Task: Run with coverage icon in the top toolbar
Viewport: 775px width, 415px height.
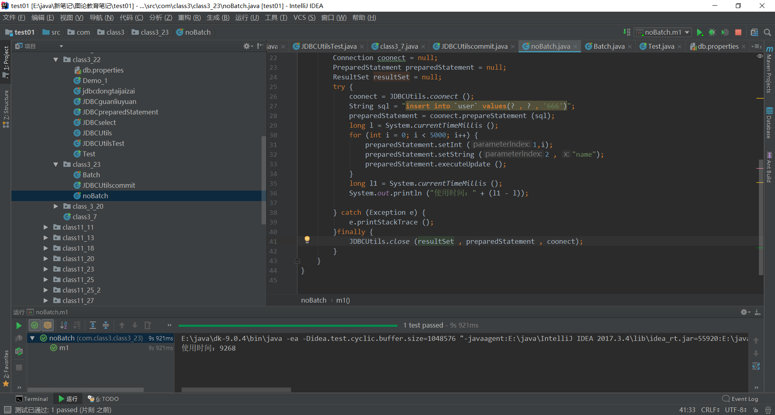Action: (x=725, y=32)
